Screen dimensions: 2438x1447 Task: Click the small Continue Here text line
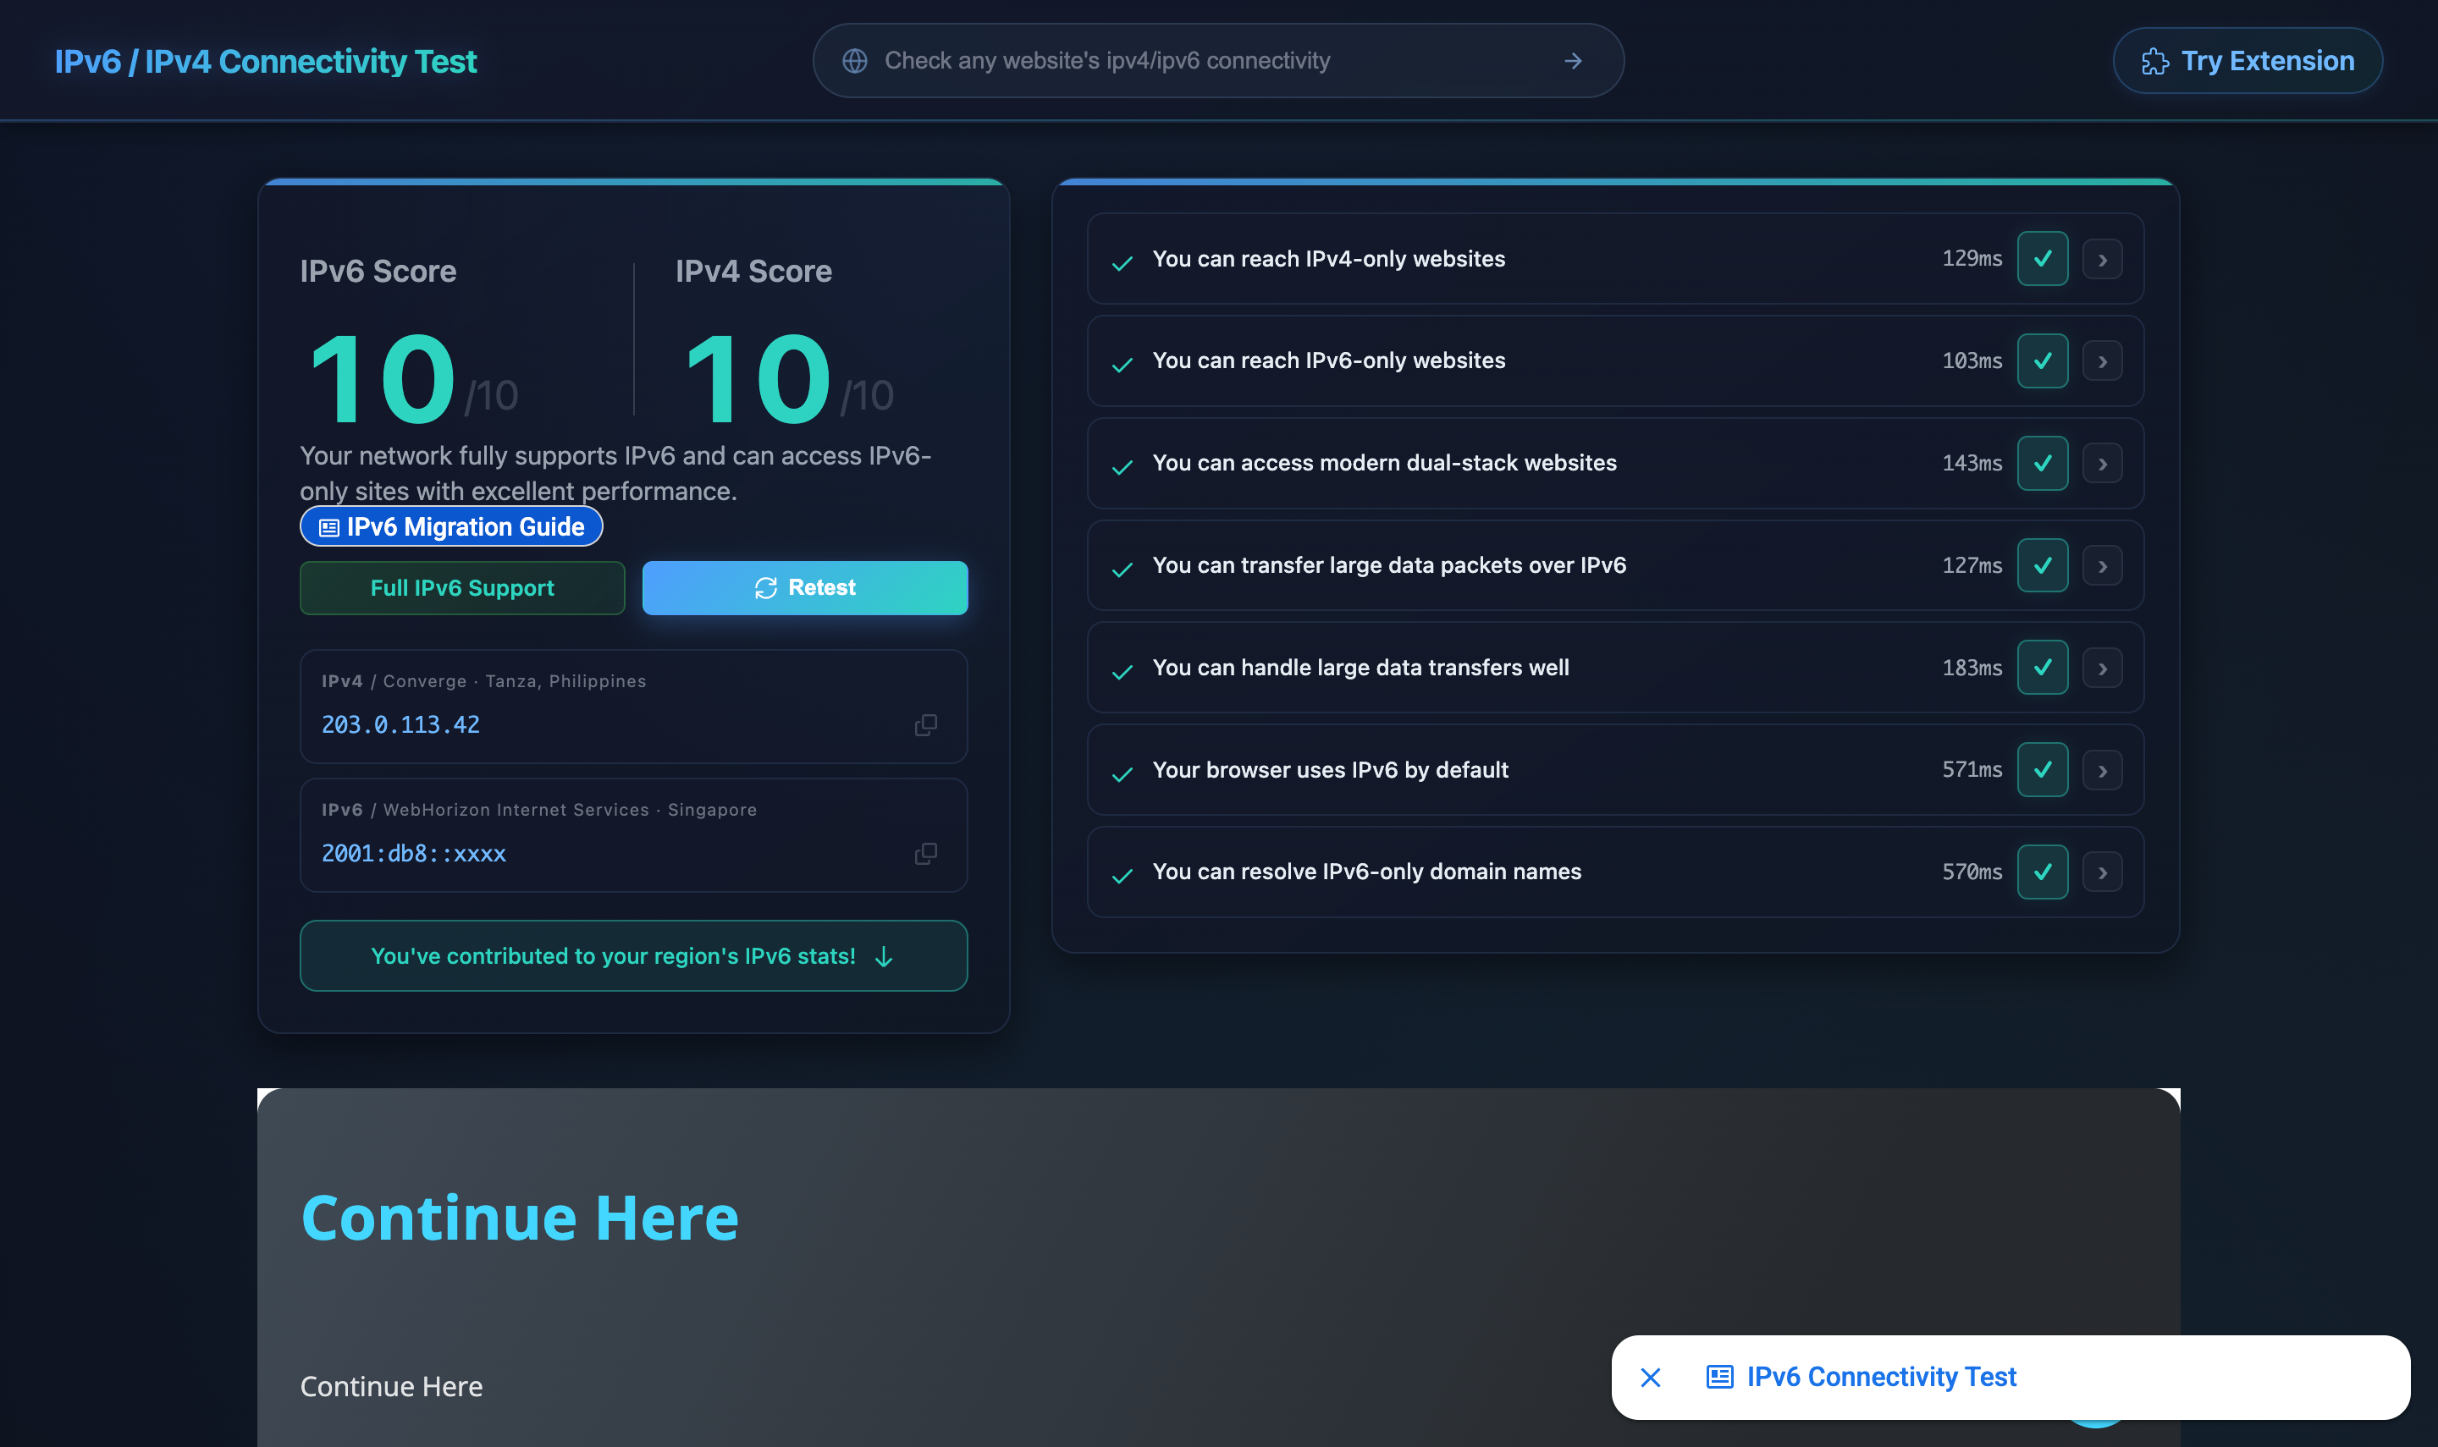click(x=391, y=1387)
